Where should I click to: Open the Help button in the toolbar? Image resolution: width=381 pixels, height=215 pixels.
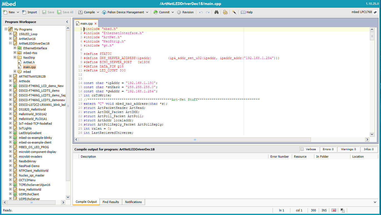point(247,12)
